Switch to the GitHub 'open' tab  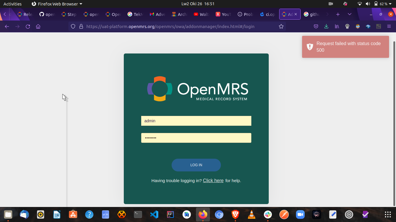[x=47, y=14]
